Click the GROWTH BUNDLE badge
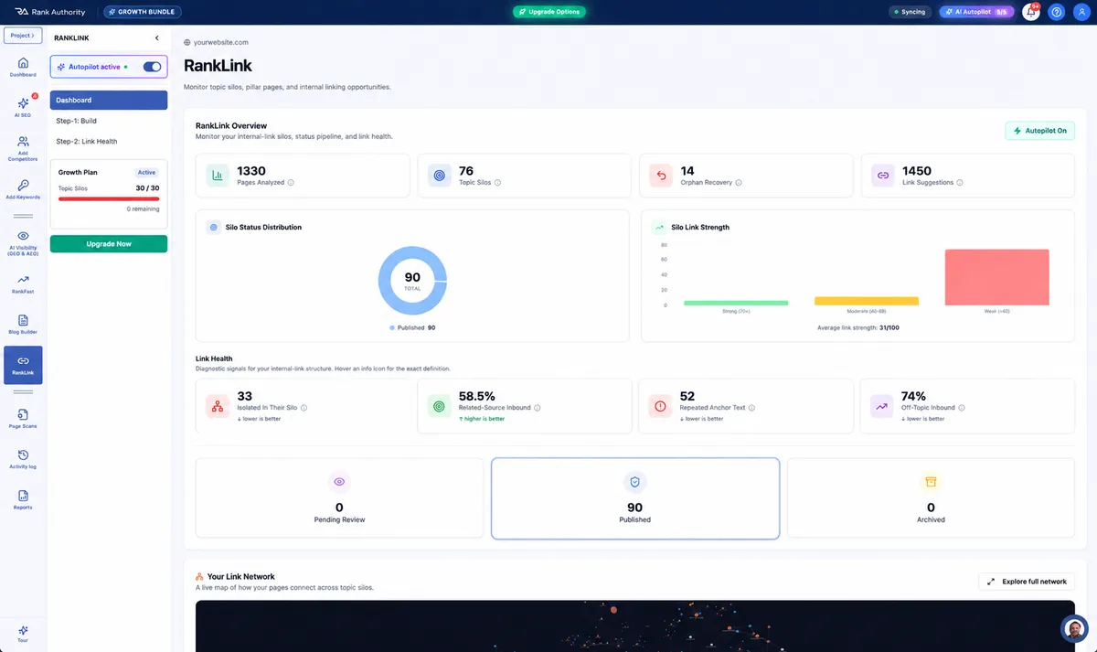Image resolution: width=1097 pixels, height=652 pixels. (142, 12)
